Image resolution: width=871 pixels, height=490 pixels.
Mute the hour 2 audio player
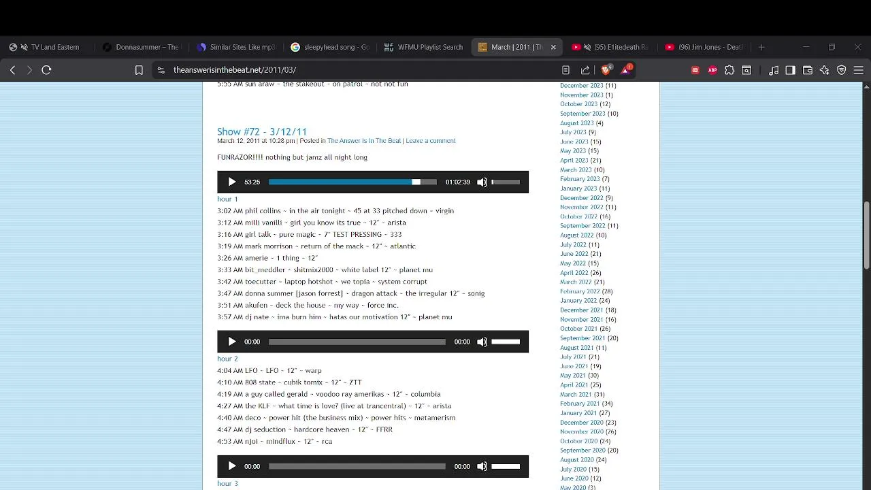click(482, 342)
